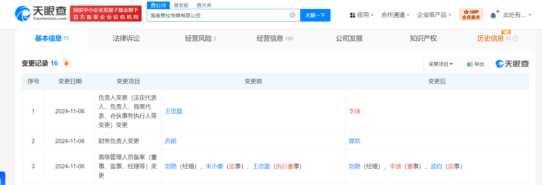Open the 变更项目 filter dropdown
The height and width of the screenshot is (185, 542).
441,64
